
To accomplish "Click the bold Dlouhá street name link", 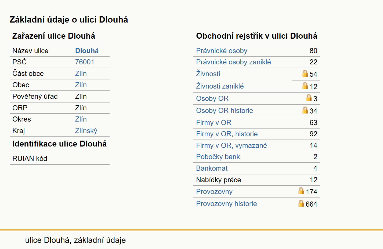I will (x=87, y=51).
